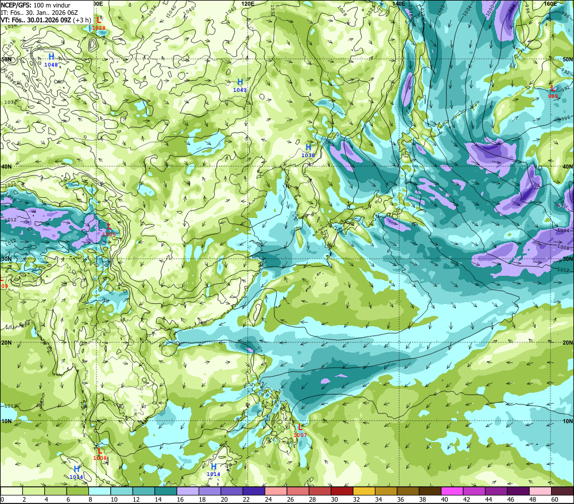Click the H 1043 high pressure marker

click(240, 85)
